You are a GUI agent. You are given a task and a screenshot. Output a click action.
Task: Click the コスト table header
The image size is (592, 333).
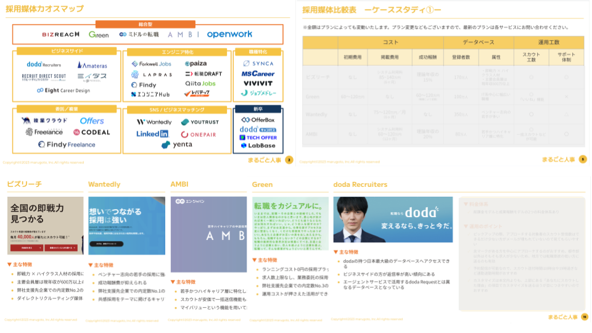(390, 43)
